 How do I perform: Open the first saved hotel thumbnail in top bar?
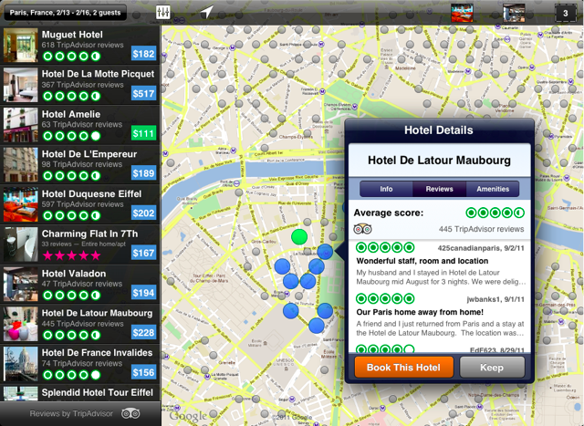pos(462,13)
